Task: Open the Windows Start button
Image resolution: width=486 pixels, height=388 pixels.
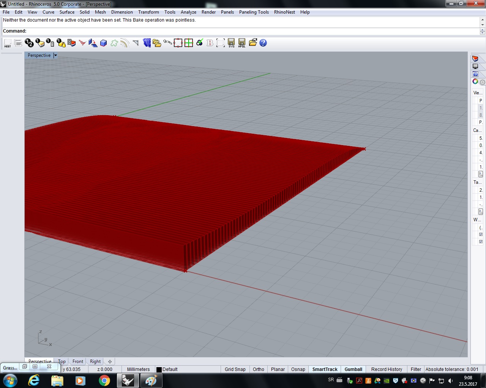Action: click(x=10, y=380)
